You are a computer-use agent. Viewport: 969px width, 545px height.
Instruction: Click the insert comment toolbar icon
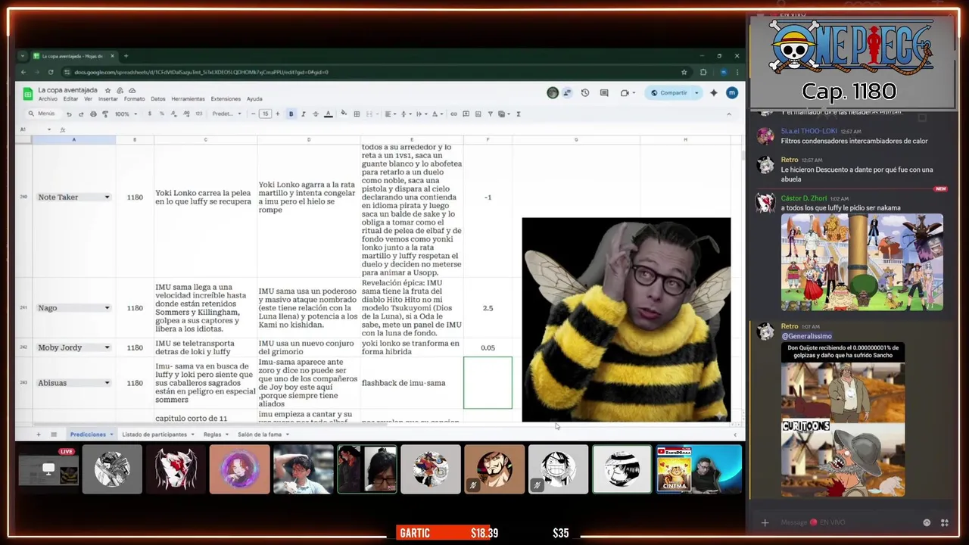466,114
